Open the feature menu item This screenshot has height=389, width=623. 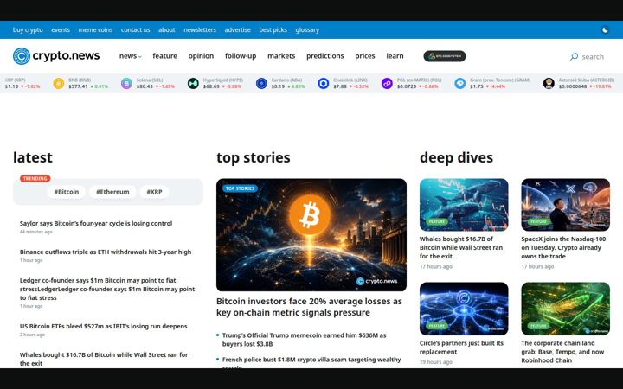tap(165, 56)
